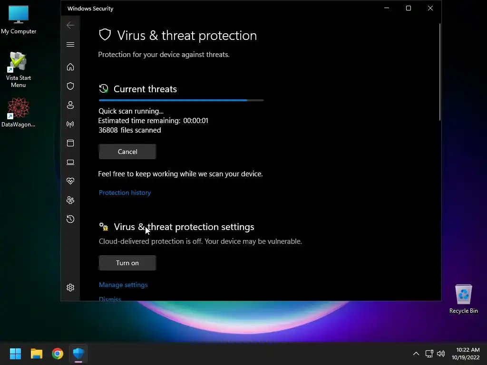Show hidden system tray icons

point(416,354)
